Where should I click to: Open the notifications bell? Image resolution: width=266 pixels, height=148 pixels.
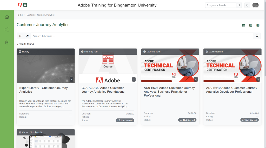coord(247,5)
